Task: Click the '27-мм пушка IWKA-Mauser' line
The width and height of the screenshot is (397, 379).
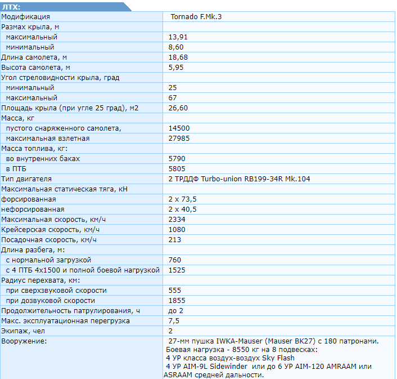Action: pos(273,341)
